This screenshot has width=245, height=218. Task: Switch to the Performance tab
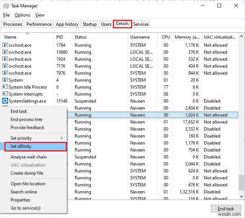[x=39, y=24]
